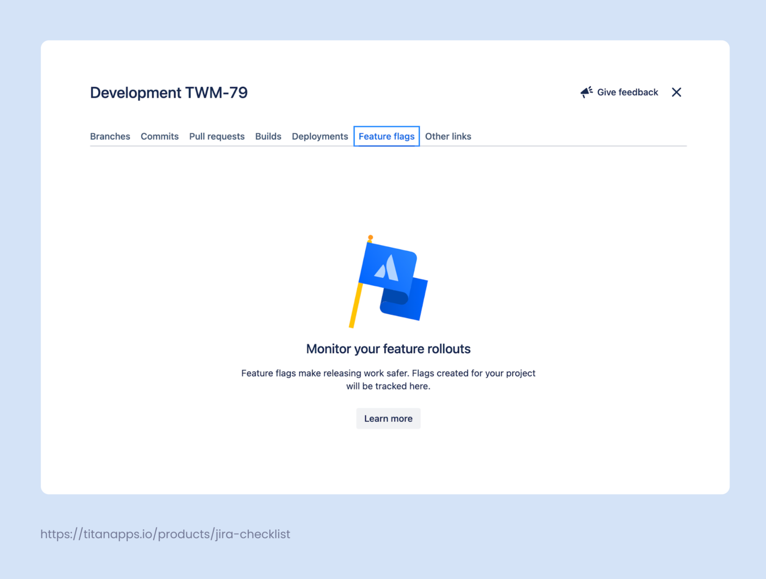Open the Other links tab

[x=448, y=136]
